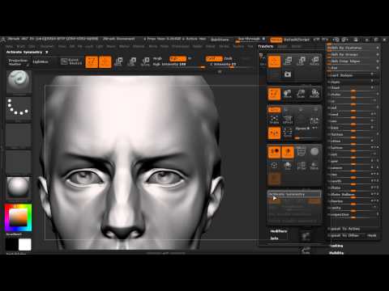This screenshot has height=291, width=389.
Task: Click the QuickSave button in title bar
Action: (220, 40)
